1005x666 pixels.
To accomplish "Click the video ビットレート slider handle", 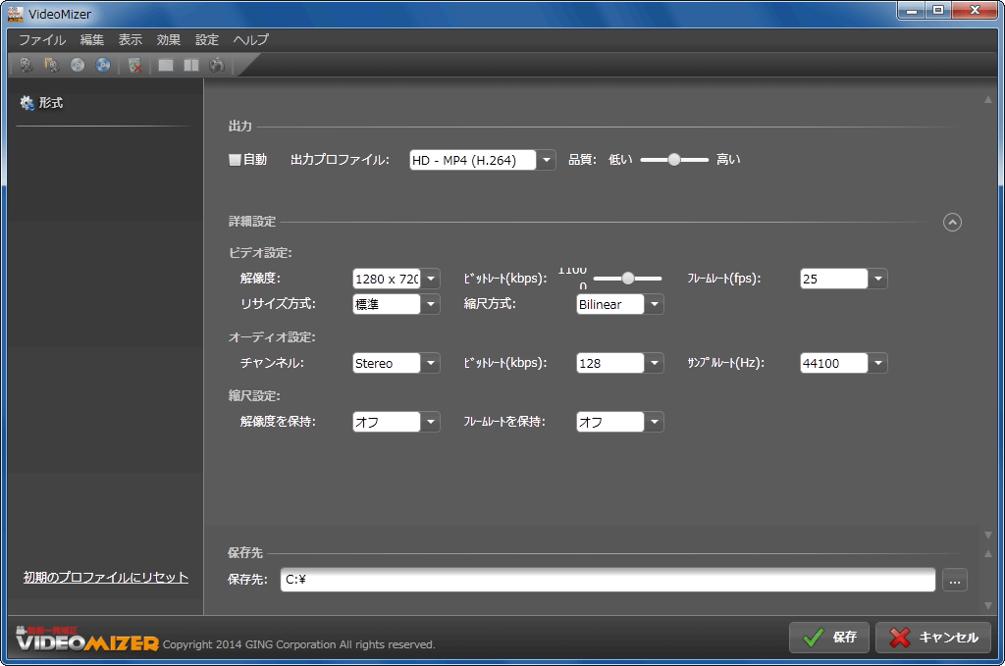I will pos(628,278).
